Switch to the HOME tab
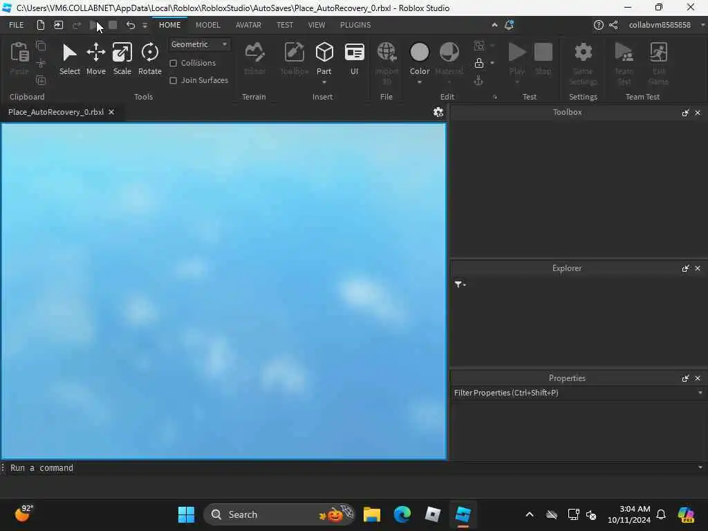This screenshot has height=531, width=708. coord(170,25)
